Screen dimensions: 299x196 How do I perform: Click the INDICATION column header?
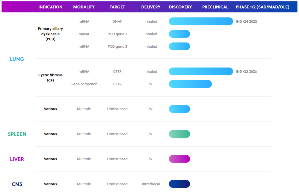pos(50,7)
